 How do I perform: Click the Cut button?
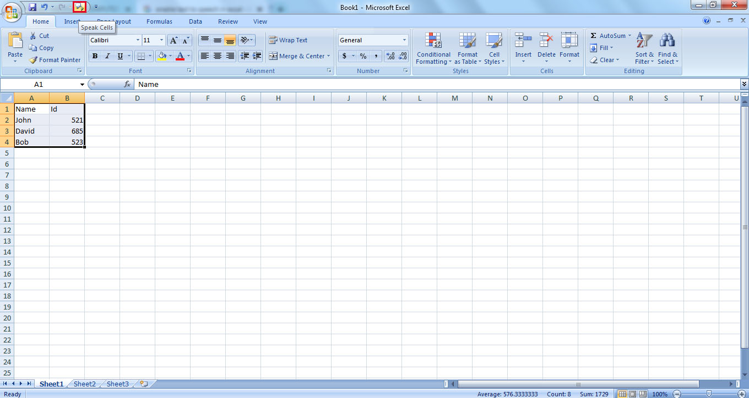[x=39, y=35]
